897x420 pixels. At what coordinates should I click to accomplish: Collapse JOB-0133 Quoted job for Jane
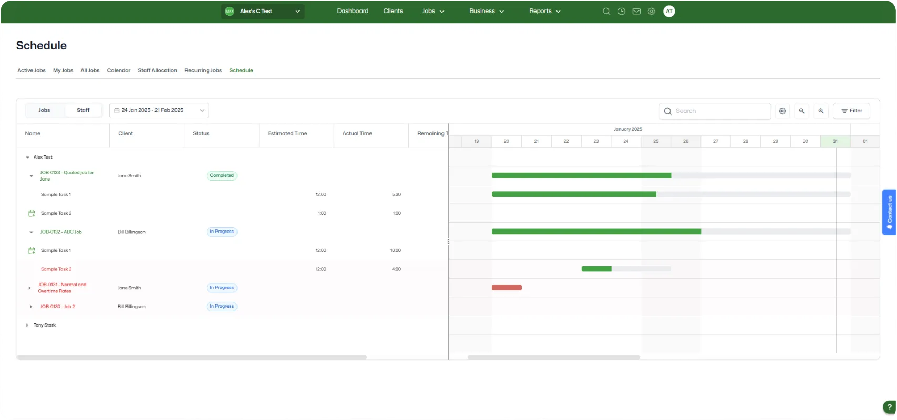coord(31,176)
